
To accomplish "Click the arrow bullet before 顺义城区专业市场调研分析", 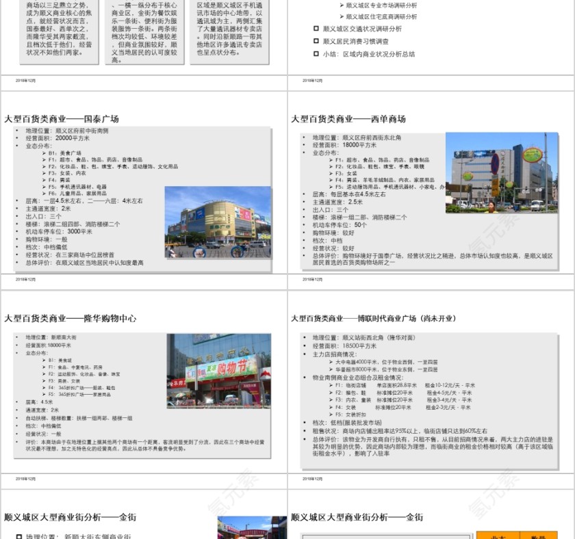I will [x=340, y=5].
